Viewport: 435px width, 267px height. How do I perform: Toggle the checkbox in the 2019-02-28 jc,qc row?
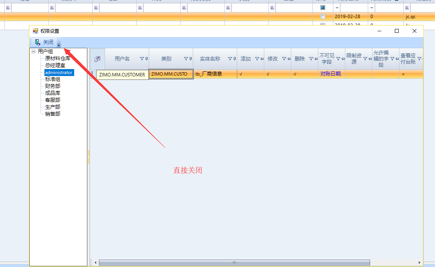[323, 17]
